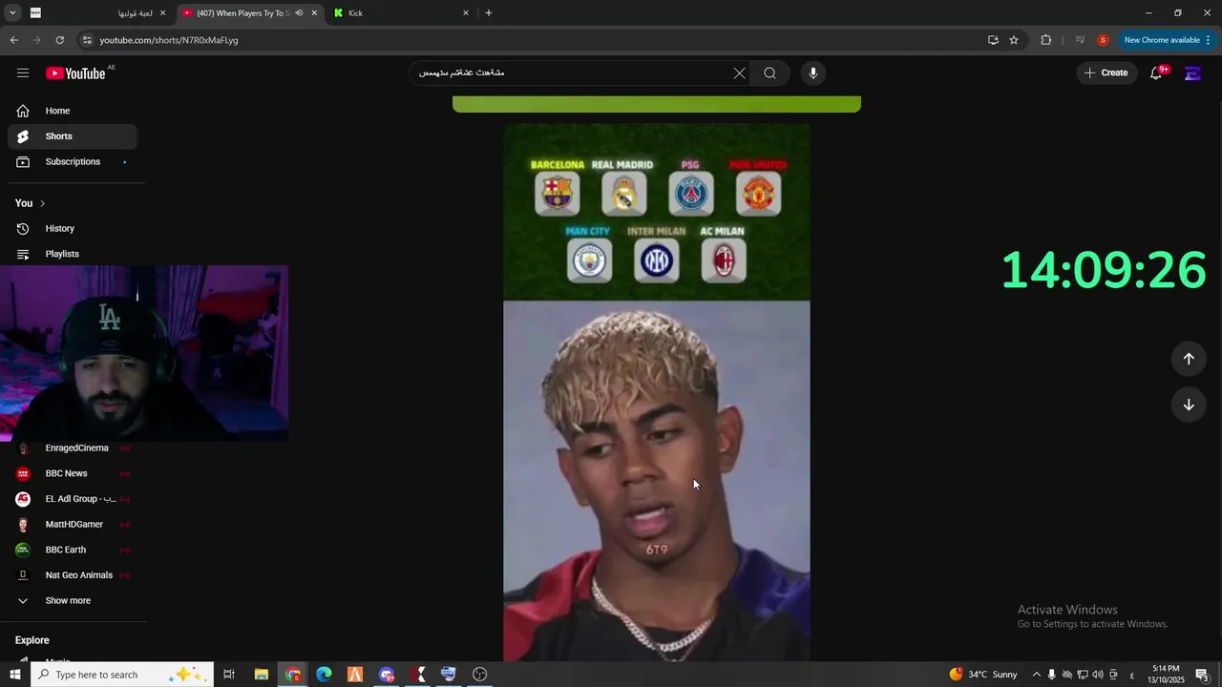This screenshot has width=1222, height=687.
Task: Open Windows Start menu
Action: (14, 675)
